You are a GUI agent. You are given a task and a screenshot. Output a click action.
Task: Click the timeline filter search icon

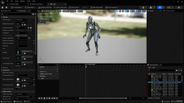[39, 65]
